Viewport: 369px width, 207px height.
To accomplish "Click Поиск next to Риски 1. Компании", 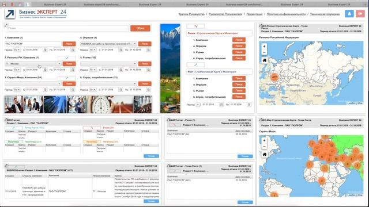I will click(x=239, y=40).
